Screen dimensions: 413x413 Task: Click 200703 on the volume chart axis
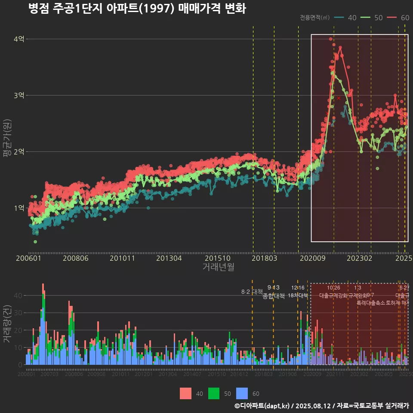[x=49, y=374]
